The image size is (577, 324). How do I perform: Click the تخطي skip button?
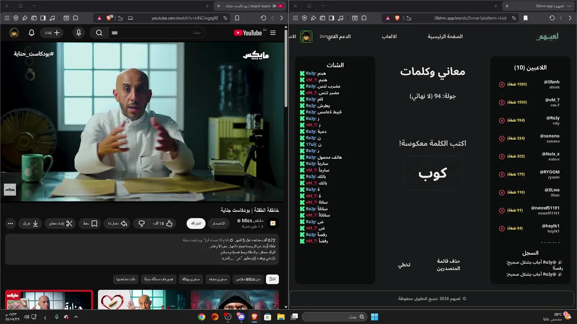tap(404, 265)
